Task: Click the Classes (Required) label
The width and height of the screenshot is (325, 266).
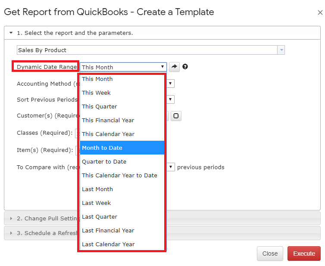Action: [45, 133]
